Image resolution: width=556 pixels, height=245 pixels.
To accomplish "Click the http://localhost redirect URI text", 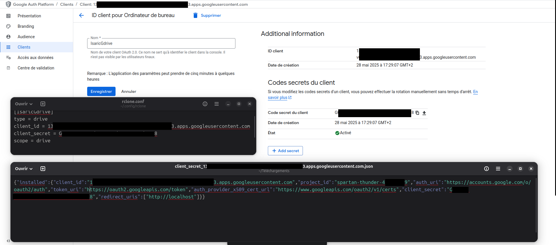I will point(171,197).
